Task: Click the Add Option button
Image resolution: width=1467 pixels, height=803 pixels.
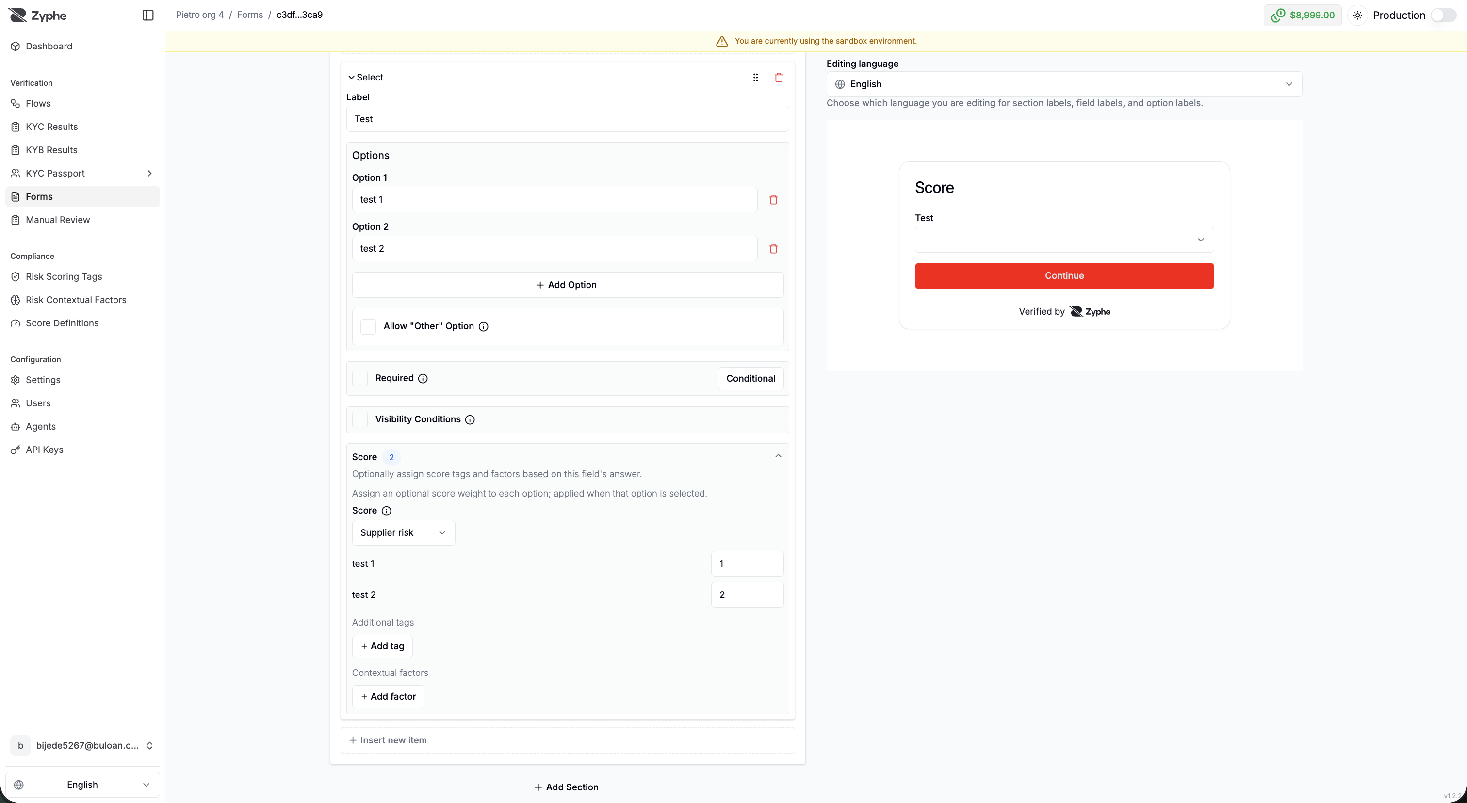Action: 567,285
